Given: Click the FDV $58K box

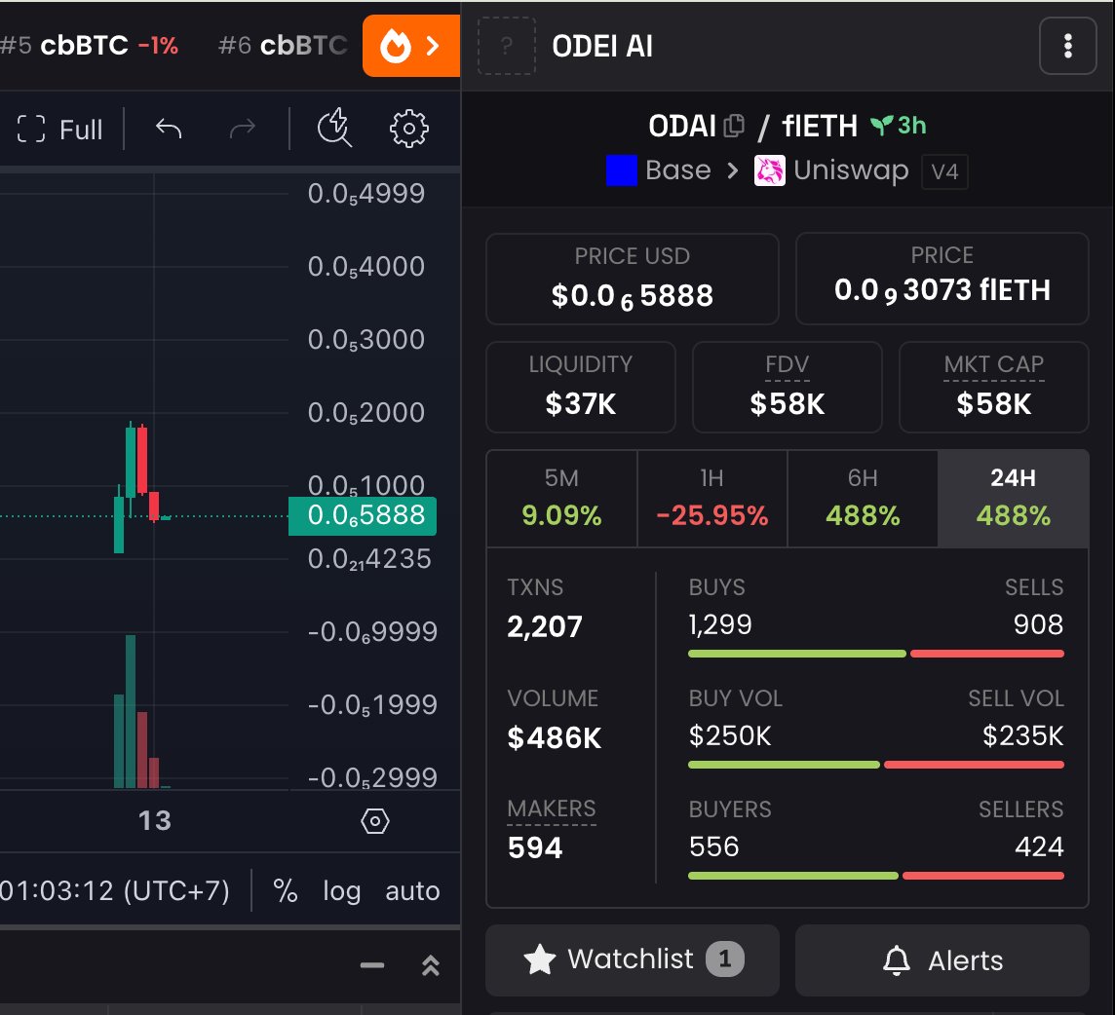Looking at the screenshot, I should [x=788, y=387].
